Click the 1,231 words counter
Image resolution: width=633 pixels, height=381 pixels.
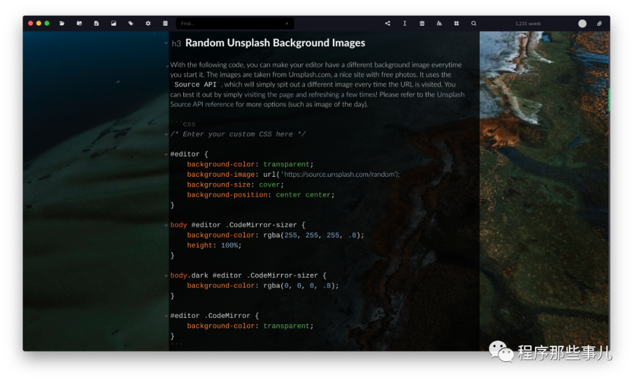tap(528, 23)
